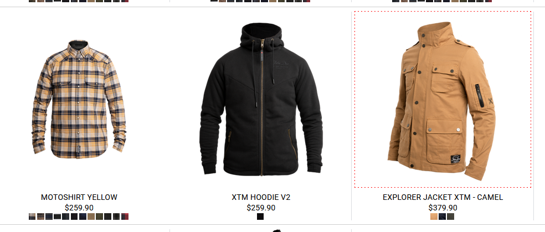This screenshot has width=545, height=232.
Task: Pick the brown plaid Motoshirt swatch
Action: pyautogui.click(x=40, y=216)
